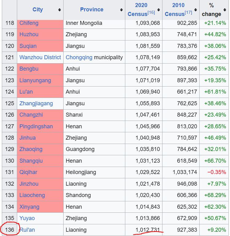230x236 pixels.
Task: Open the 2010 Census header link
Action: click(x=178, y=10)
